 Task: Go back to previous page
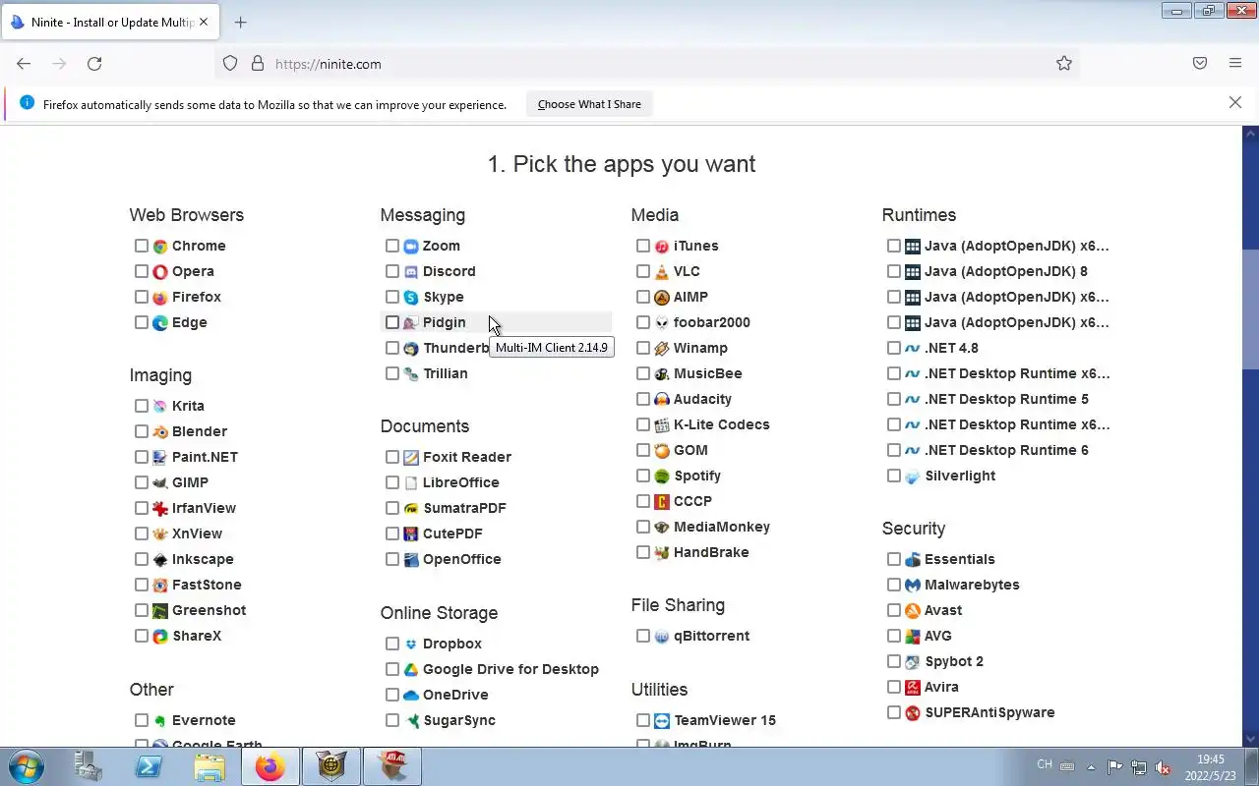pos(24,64)
